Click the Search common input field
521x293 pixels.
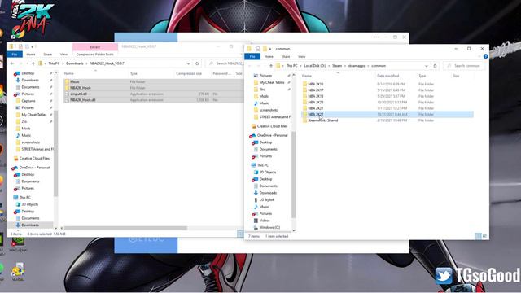[x=464, y=66]
